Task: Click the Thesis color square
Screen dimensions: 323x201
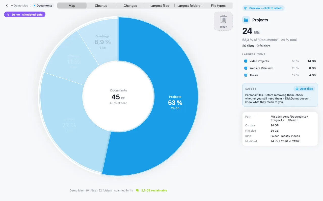Action: pos(246,75)
